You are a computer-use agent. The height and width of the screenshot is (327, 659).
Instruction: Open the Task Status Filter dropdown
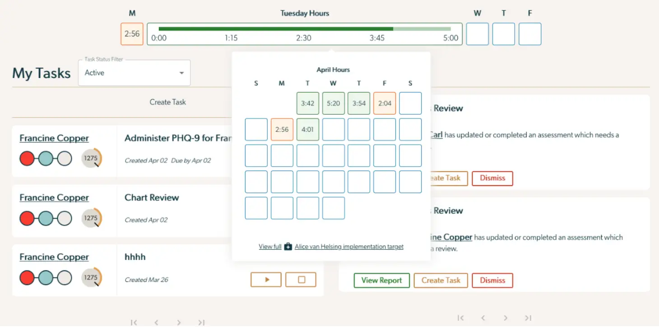coord(134,73)
